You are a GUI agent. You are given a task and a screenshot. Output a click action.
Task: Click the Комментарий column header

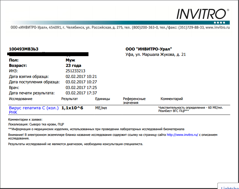click(x=172, y=99)
